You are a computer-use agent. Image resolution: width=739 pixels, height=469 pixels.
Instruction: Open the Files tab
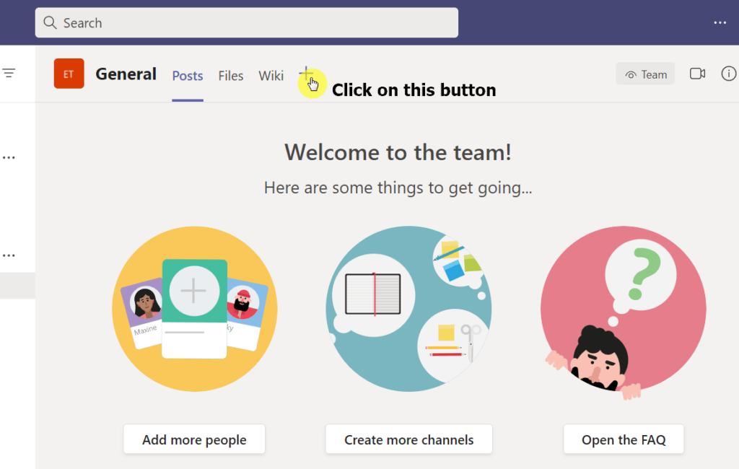coord(230,76)
